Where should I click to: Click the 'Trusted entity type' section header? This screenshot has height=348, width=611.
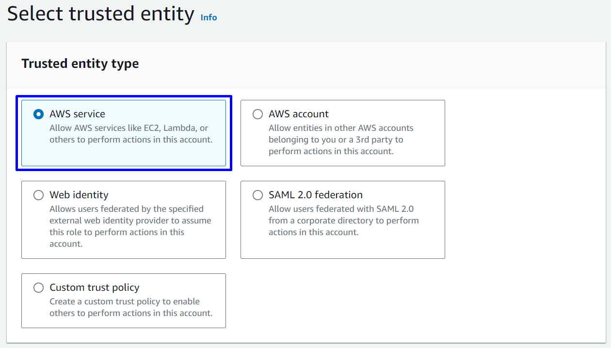80,63
